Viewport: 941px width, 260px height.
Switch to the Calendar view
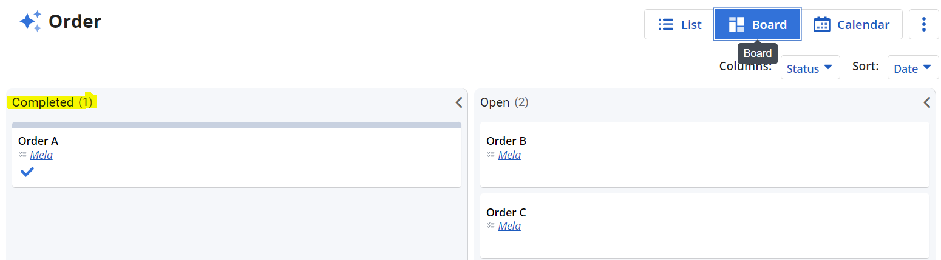851,25
